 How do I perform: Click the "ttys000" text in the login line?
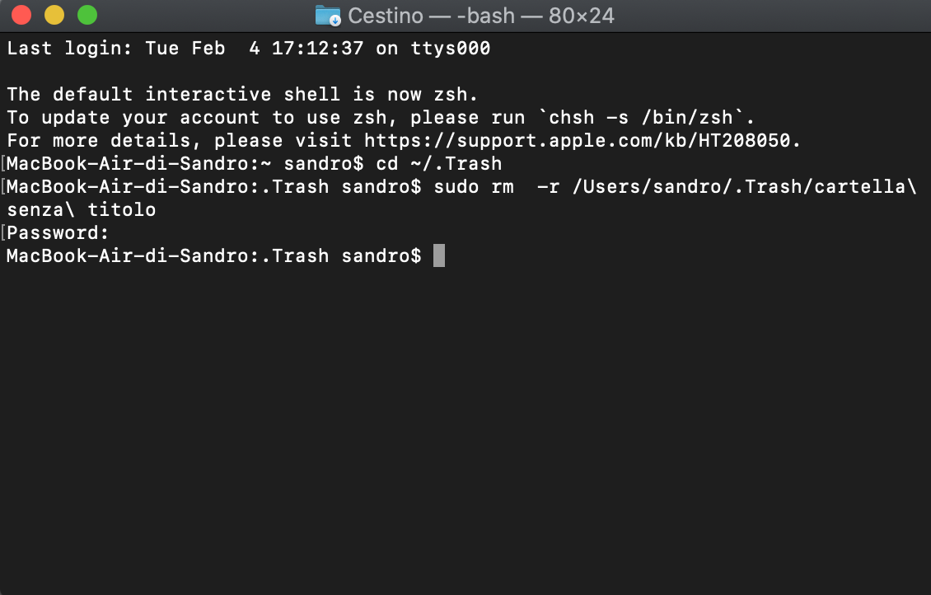pos(451,48)
